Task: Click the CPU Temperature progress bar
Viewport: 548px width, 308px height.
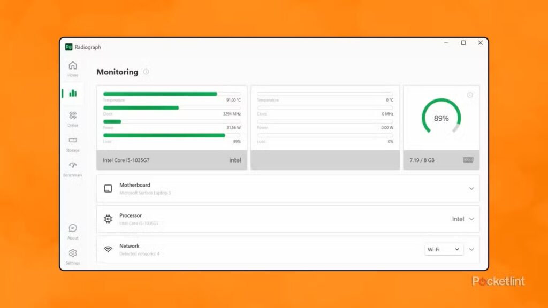Action: [x=171, y=94]
